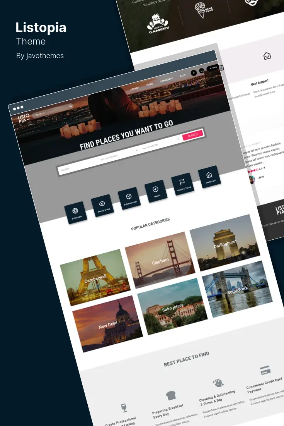Image resolution: width=284 pixels, height=426 pixels.
Task: Open the Listings menu item
Action: click(x=134, y=88)
